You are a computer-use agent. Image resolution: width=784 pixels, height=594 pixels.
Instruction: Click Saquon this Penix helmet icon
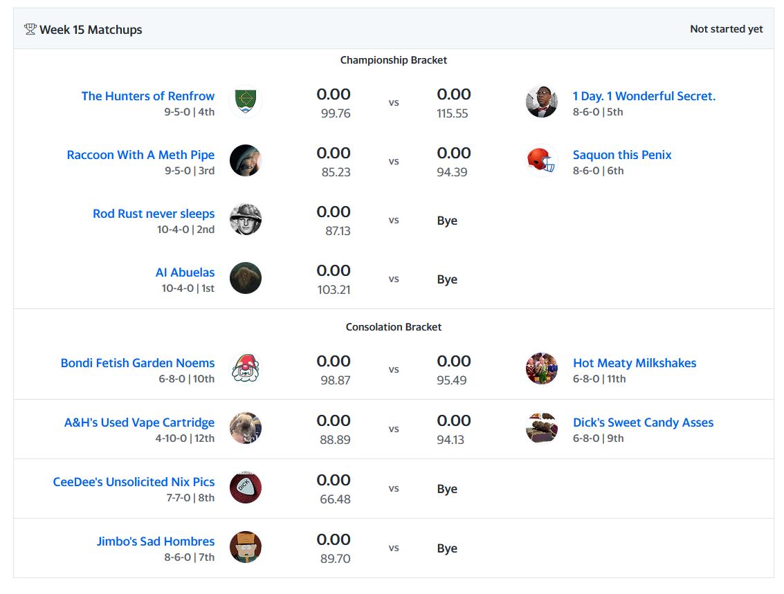pyautogui.click(x=542, y=161)
